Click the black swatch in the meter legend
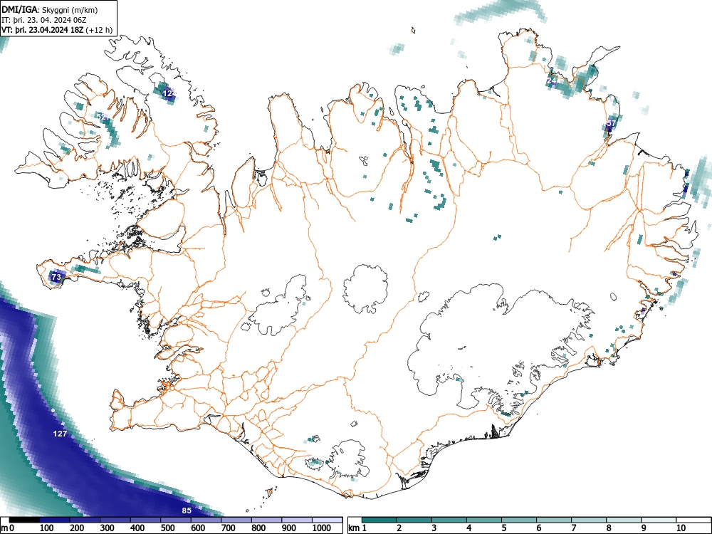This screenshot has width=712, height=534. pos(24,520)
